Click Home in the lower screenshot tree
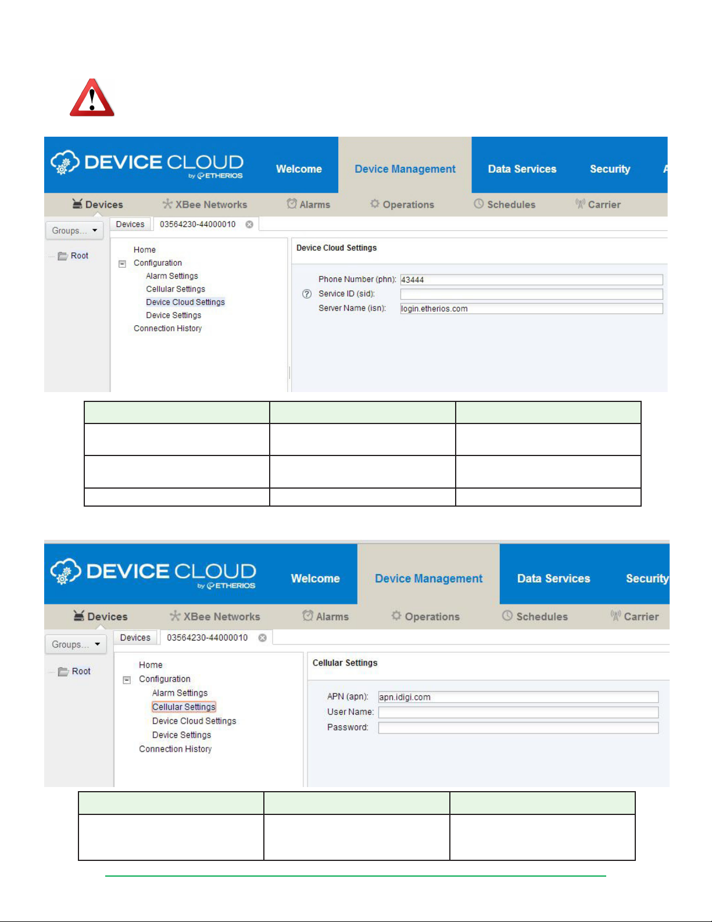This screenshot has height=922, width=712. click(x=151, y=665)
